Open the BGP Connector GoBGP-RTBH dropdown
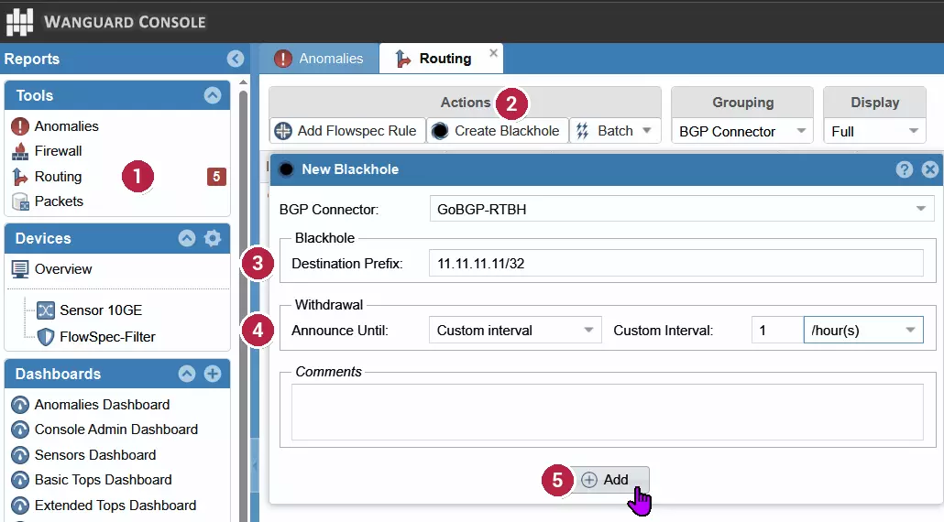Screen dimensions: 944x522 point(682,210)
